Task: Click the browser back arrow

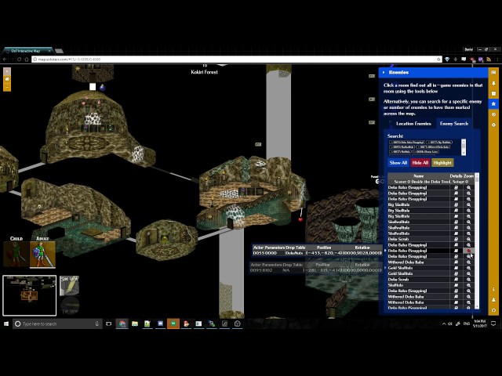Action: (x=8, y=59)
